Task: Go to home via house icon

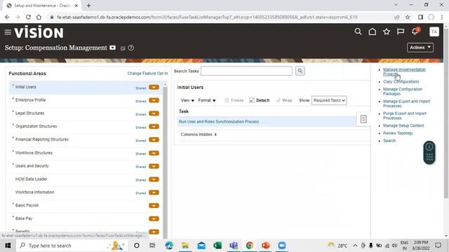Action: [373, 31]
